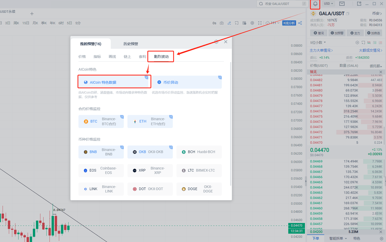This screenshot has height=242, width=386.
Task: Open 大额成交情况 link
Action: (371, 50)
